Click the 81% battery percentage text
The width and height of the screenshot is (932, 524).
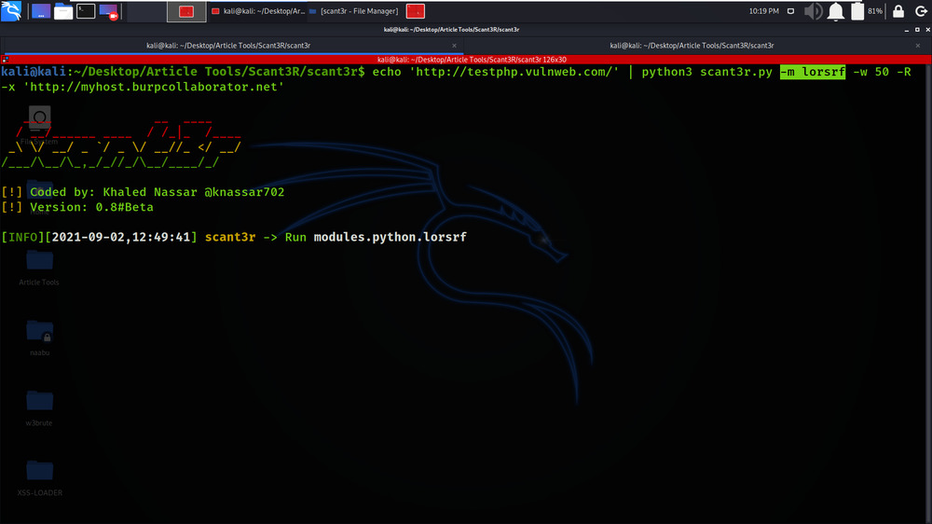point(875,11)
